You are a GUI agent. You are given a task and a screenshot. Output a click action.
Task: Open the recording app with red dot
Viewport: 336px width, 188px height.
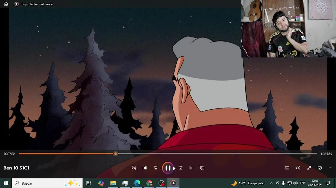(x=161, y=183)
